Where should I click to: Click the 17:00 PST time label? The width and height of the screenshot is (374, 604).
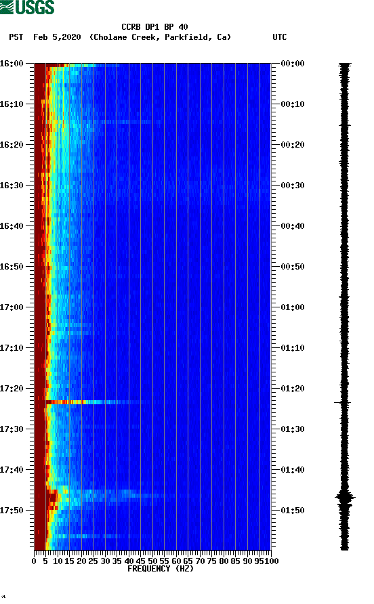pyautogui.click(x=12, y=307)
